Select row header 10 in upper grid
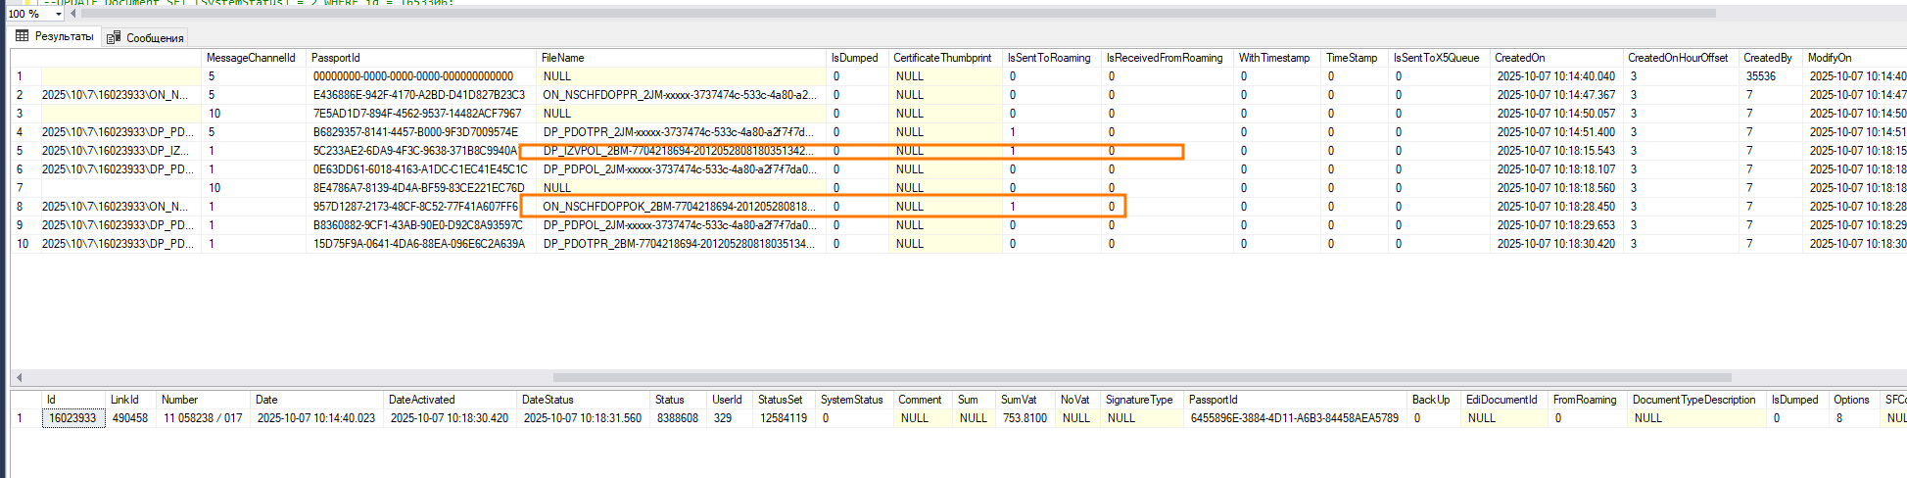 click(x=24, y=244)
